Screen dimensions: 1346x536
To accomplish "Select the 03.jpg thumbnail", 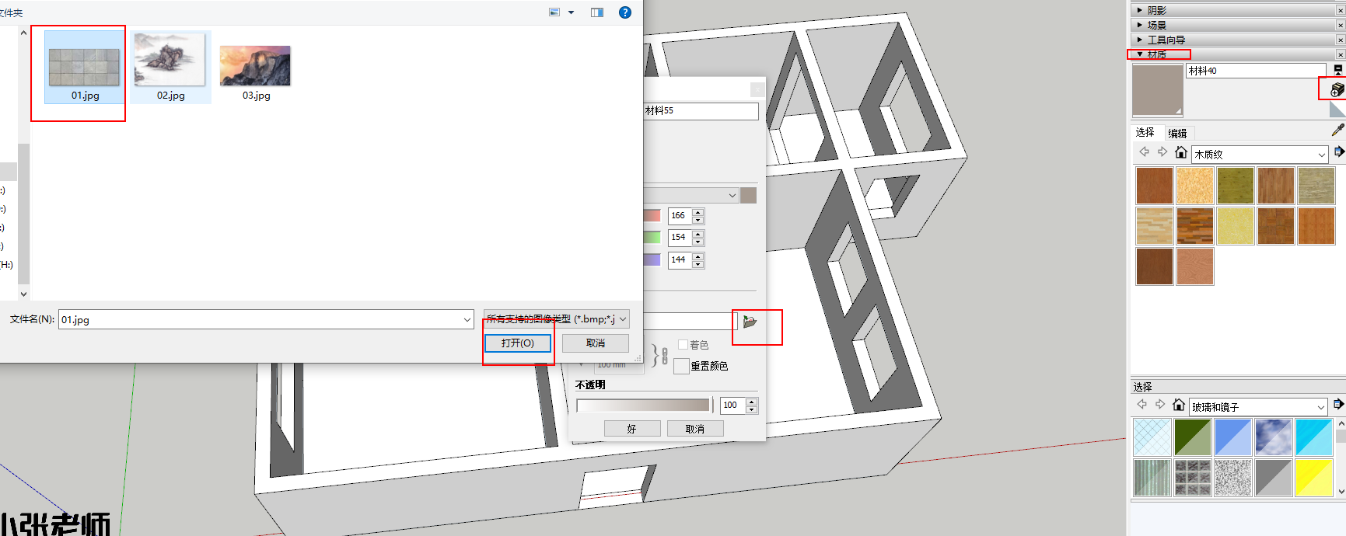I will 256,68.
